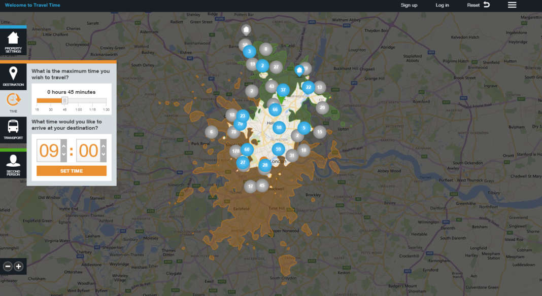The width and height of the screenshot is (542, 296).
Task: Open the hamburger menu
Action: click(512, 5)
